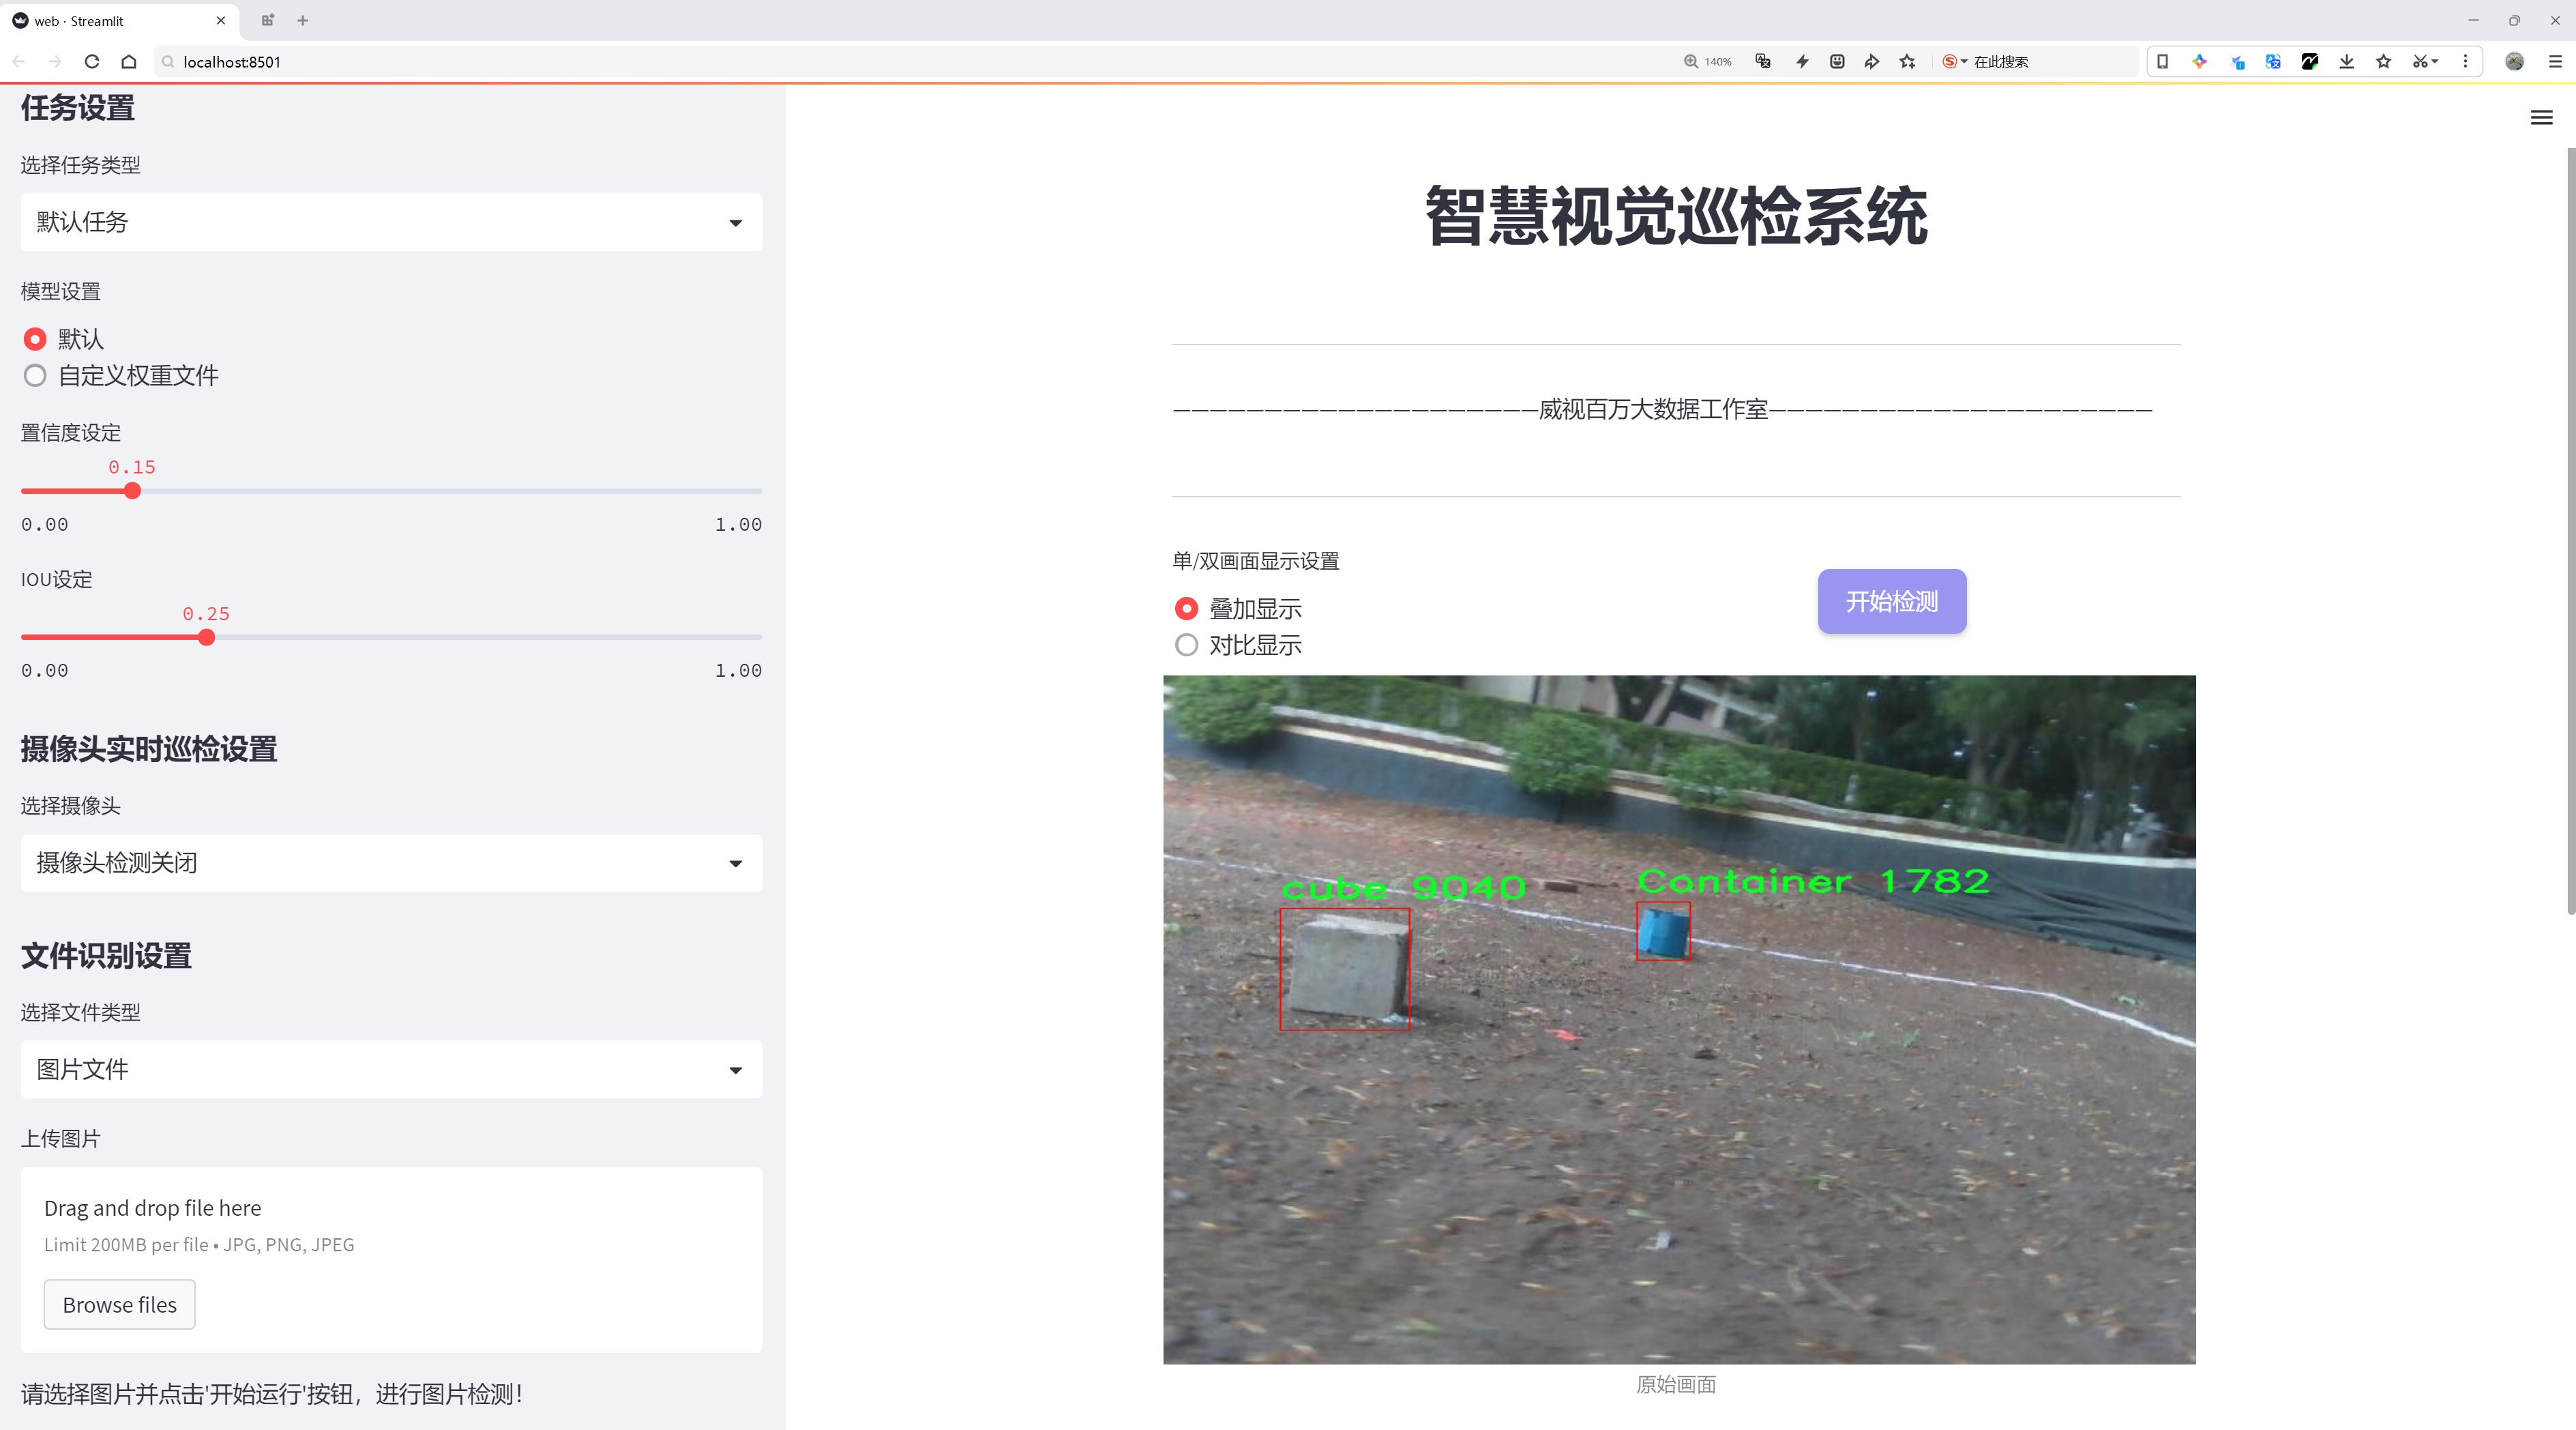Click the share arrow icon in address bar
The width and height of the screenshot is (2576, 1430).
point(1871,62)
